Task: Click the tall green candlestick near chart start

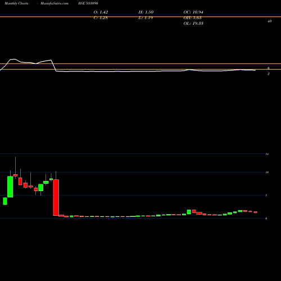Action: pyautogui.click(x=10, y=187)
